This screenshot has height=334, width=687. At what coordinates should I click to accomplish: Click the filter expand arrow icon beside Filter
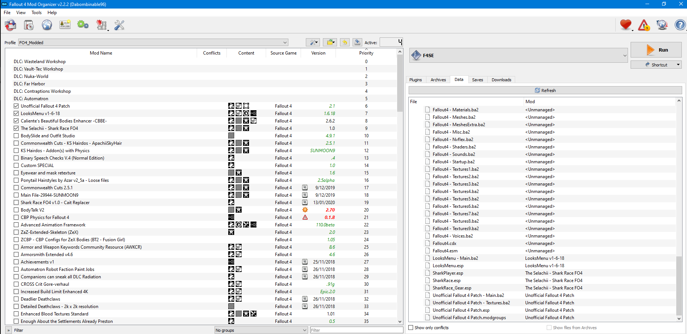pyautogui.click(x=9, y=330)
